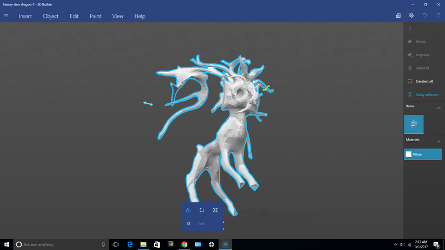Screen dimensions: 445x250
Task: Open Microsoft Edge from taskbar
Action: click(130, 244)
